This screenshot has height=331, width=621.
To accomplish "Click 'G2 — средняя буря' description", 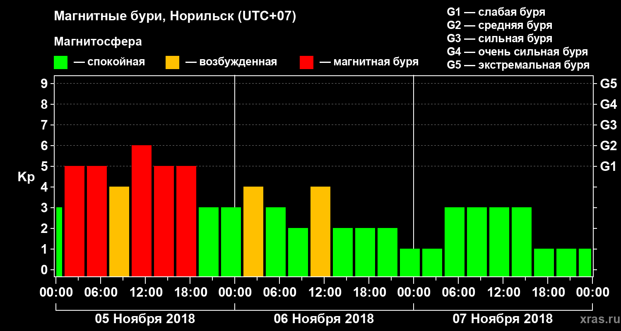I will click(x=500, y=25).
